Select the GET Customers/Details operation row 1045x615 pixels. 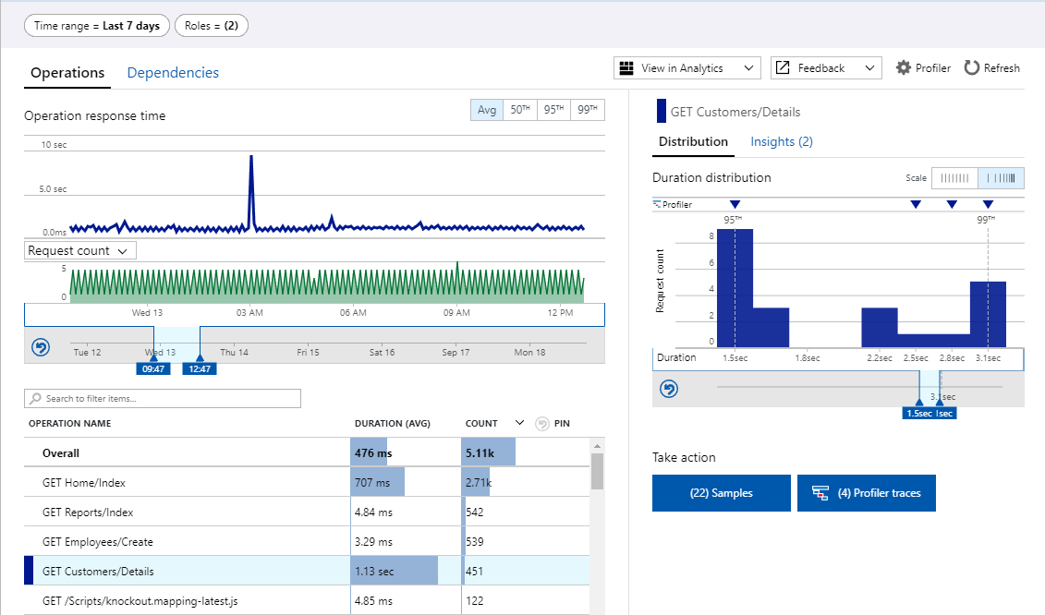tap(307, 571)
